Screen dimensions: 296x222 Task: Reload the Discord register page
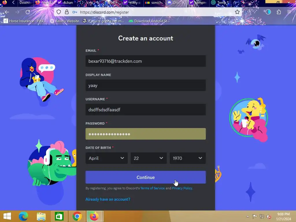click(x=28, y=12)
